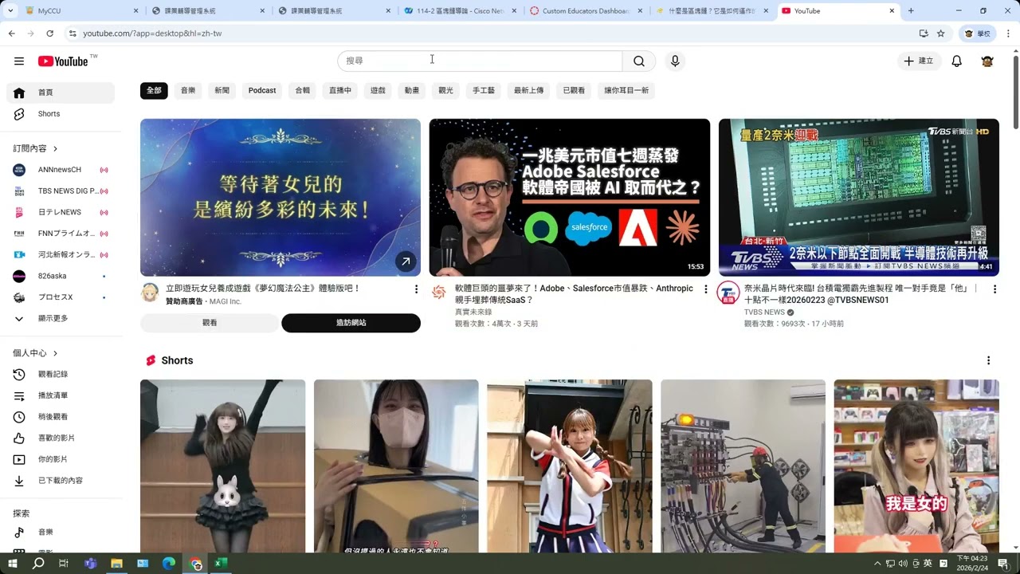Click the 造訪網站 button
This screenshot has height=574, width=1020.
click(x=351, y=323)
